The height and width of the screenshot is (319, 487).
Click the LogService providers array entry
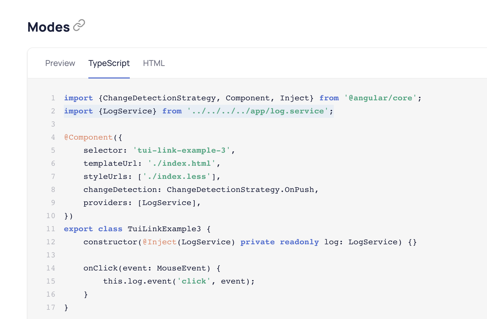(167, 203)
